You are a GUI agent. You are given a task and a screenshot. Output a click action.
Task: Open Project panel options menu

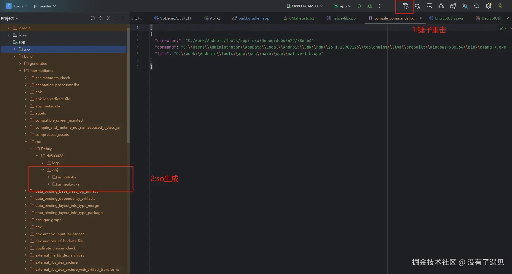[x=116, y=18]
